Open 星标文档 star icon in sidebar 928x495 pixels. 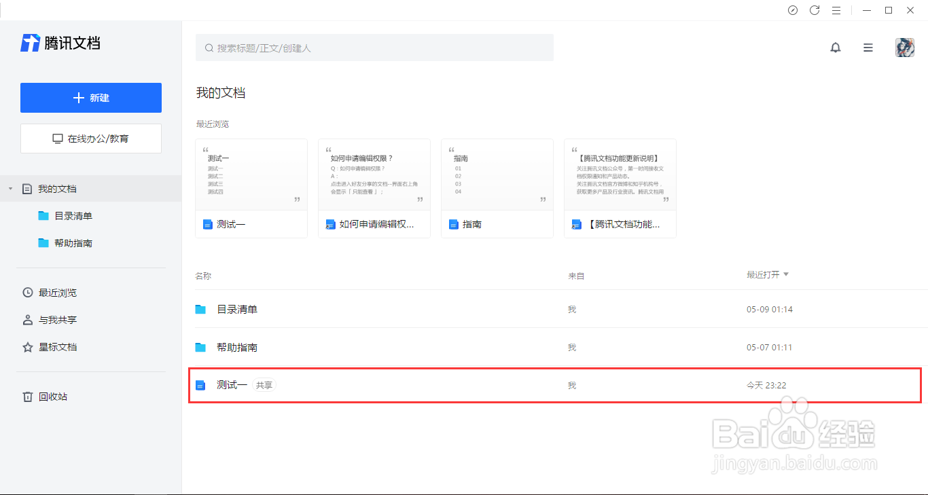coord(26,347)
